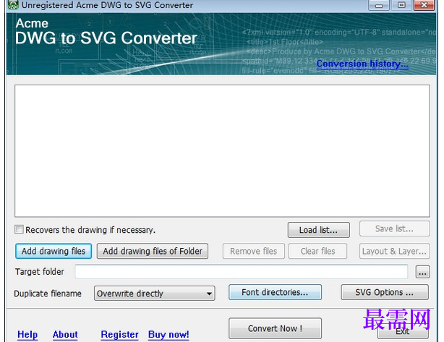Image resolution: width=444 pixels, height=342 pixels.
Task: Open the Layout & Layer dialog
Action: pyautogui.click(x=394, y=251)
